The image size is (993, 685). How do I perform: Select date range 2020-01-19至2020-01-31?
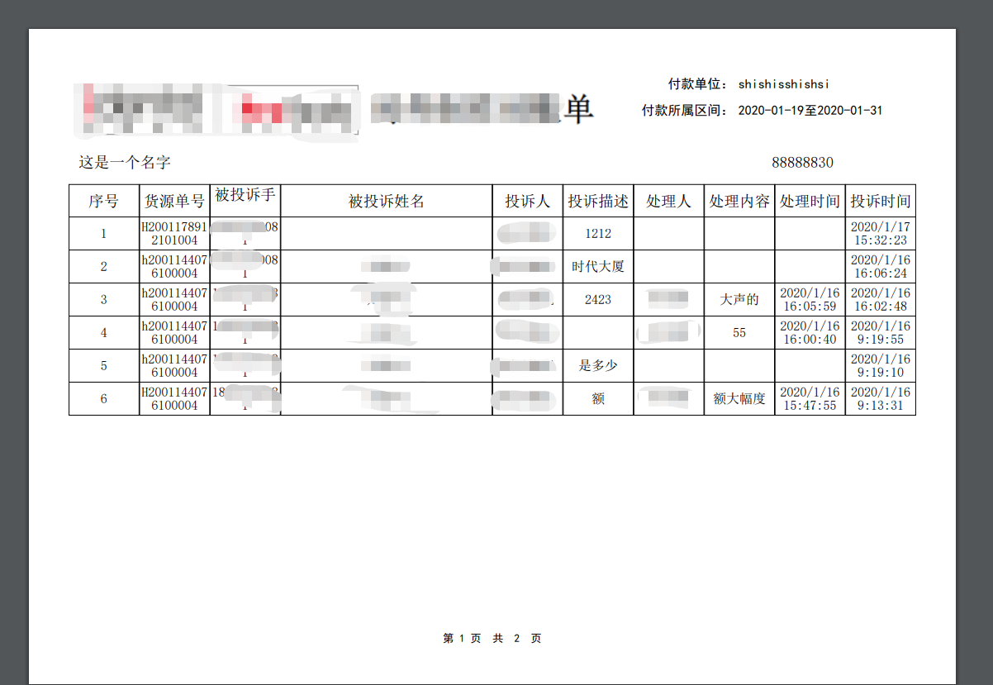[x=810, y=111]
